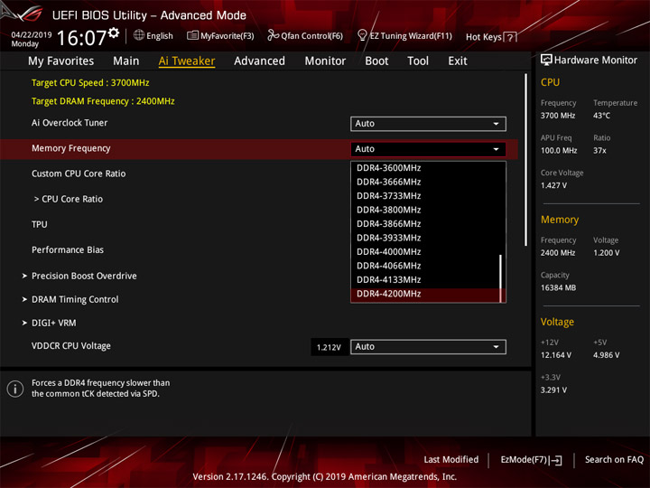The image size is (650, 488).
Task: Click the 04/22/2019 date text
Action: [x=32, y=34]
